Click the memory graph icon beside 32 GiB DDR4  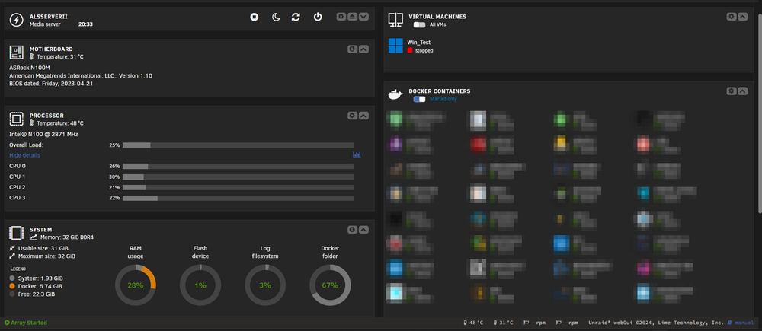point(34,237)
